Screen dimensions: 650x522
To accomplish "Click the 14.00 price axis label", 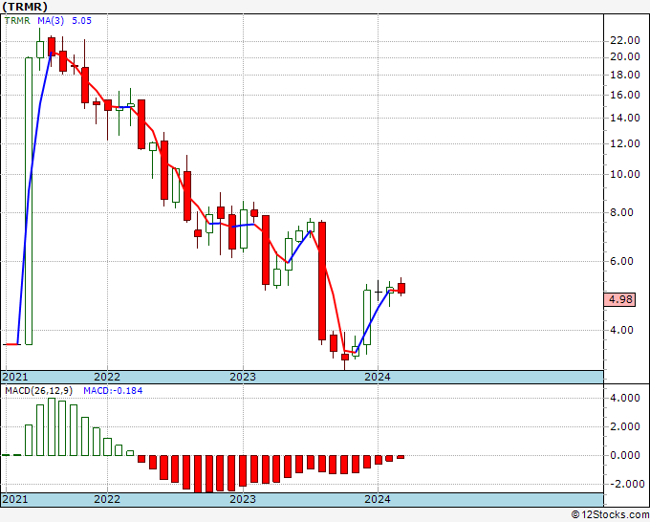I will click(x=625, y=118).
